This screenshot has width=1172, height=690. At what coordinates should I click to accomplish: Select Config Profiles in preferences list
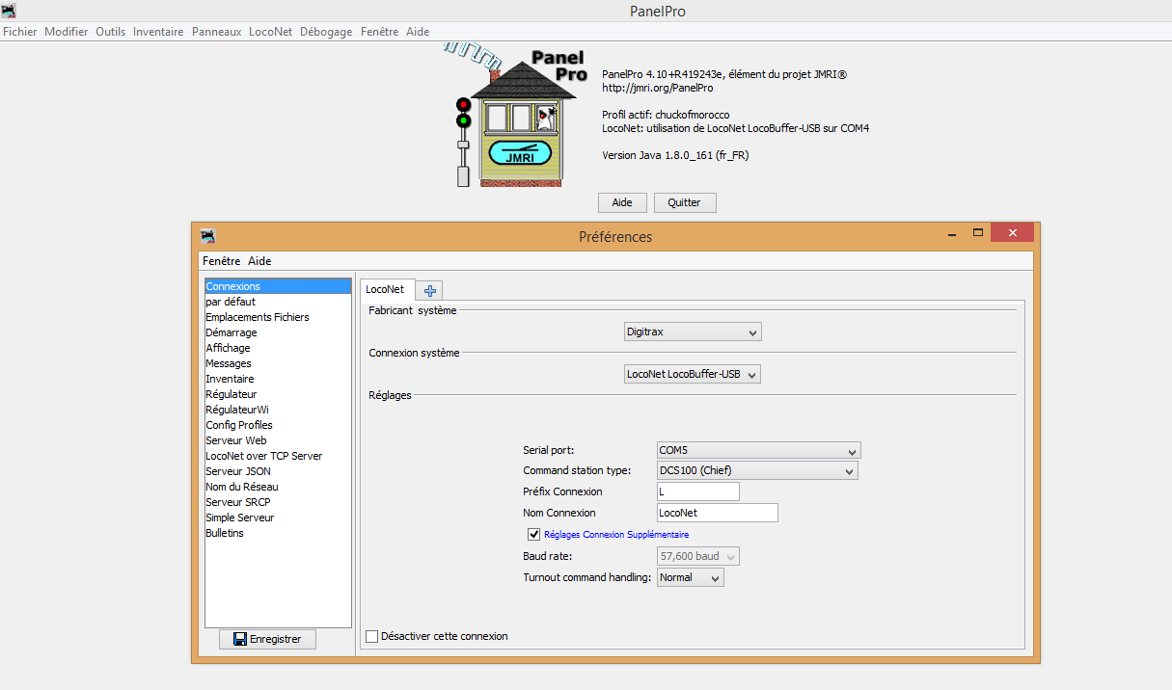click(x=278, y=425)
